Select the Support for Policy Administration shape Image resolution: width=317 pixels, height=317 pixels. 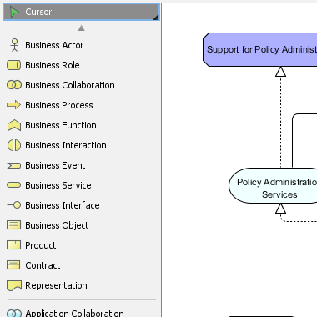[260, 49]
